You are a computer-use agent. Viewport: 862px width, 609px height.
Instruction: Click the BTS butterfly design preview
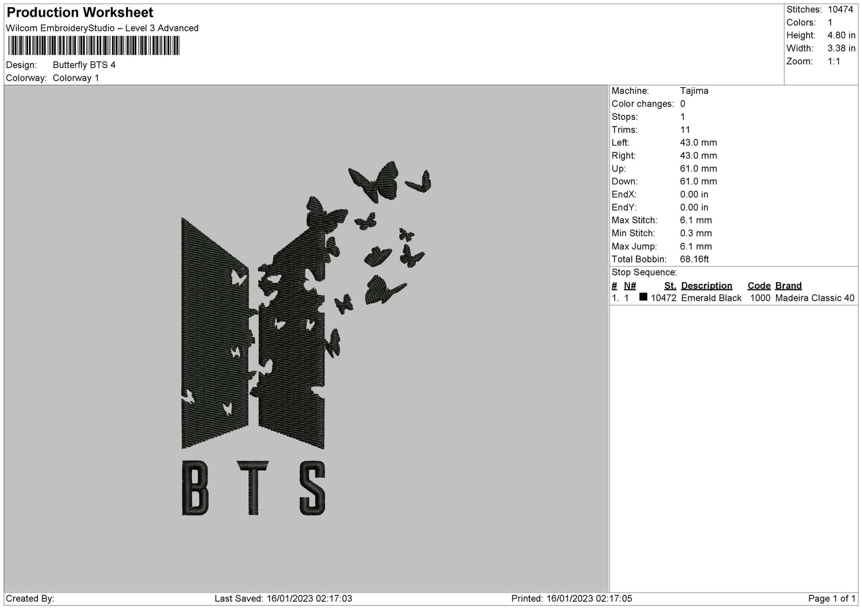click(x=306, y=338)
